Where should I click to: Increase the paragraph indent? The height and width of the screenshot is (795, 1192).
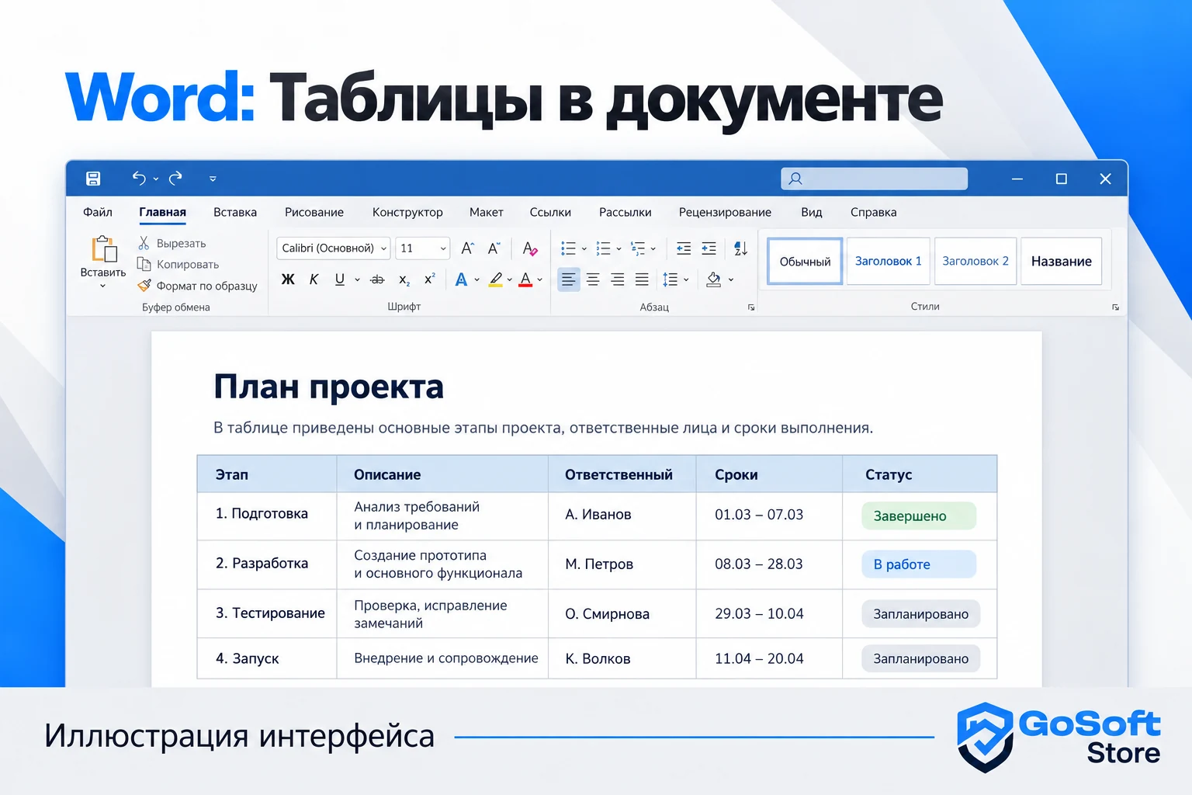tap(709, 248)
